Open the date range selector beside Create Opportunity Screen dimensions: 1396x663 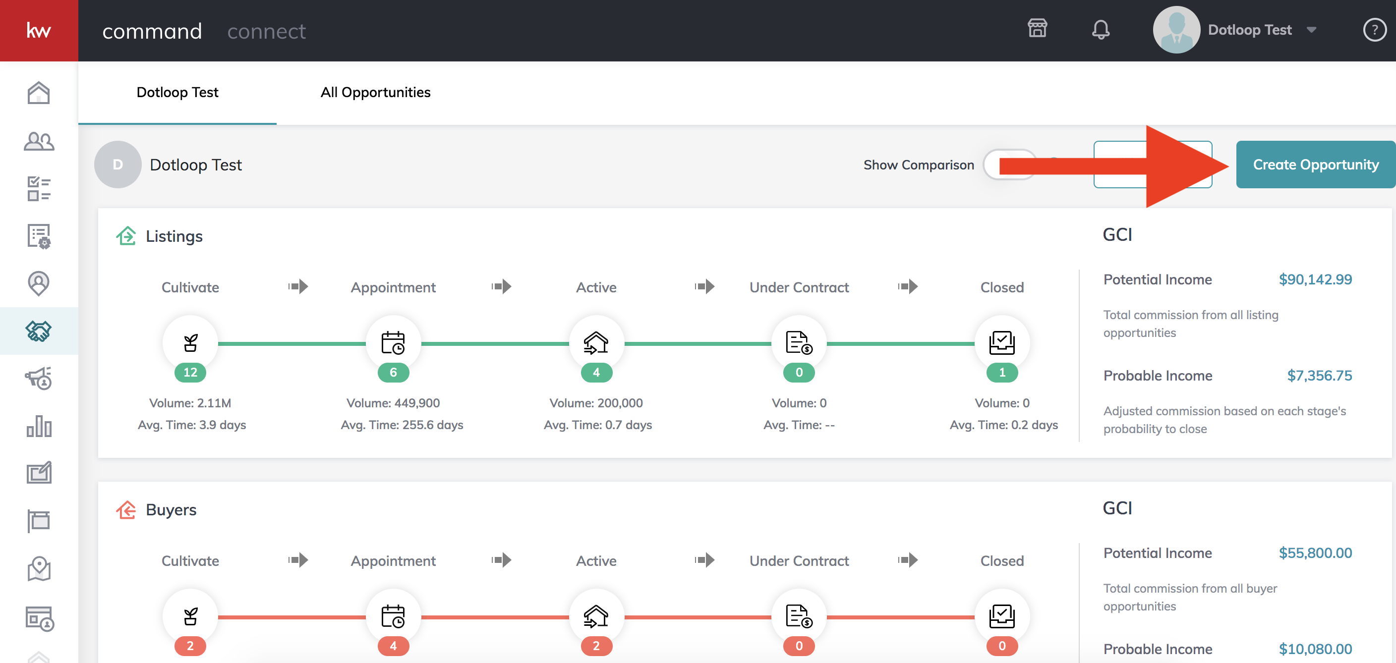(1153, 164)
